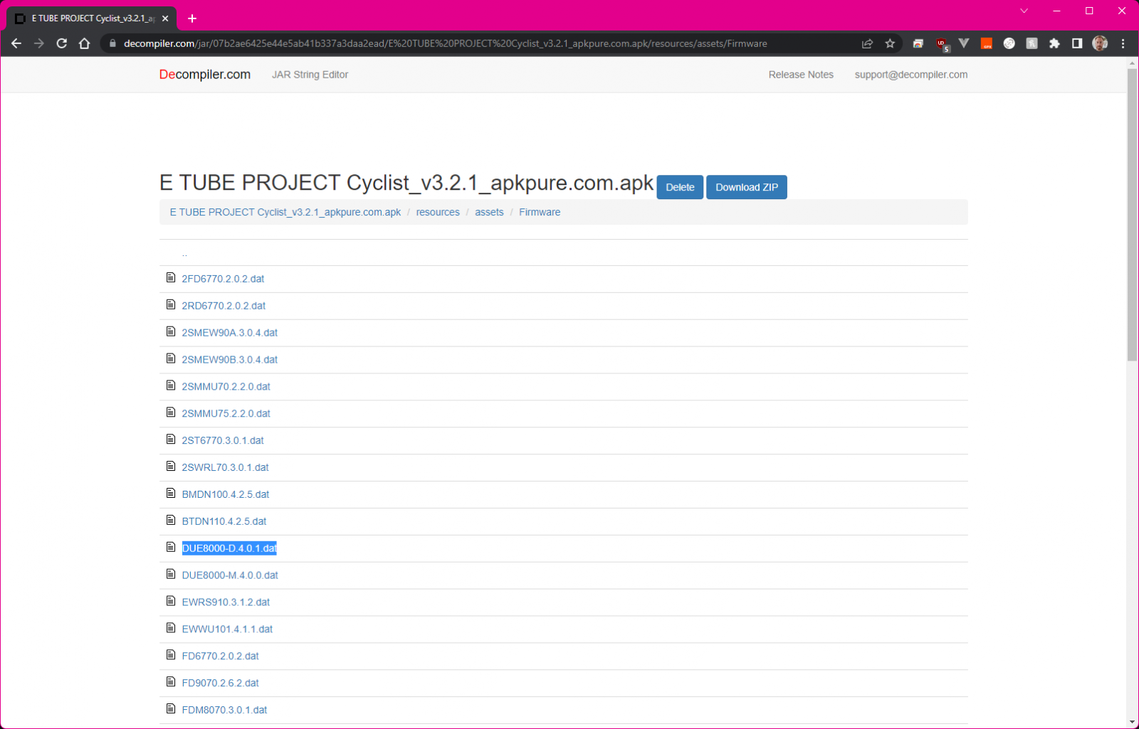The width and height of the screenshot is (1139, 729).
Task: Open file 2FD6770.2.0.2.dat
Action: click(x=223, y=279)
